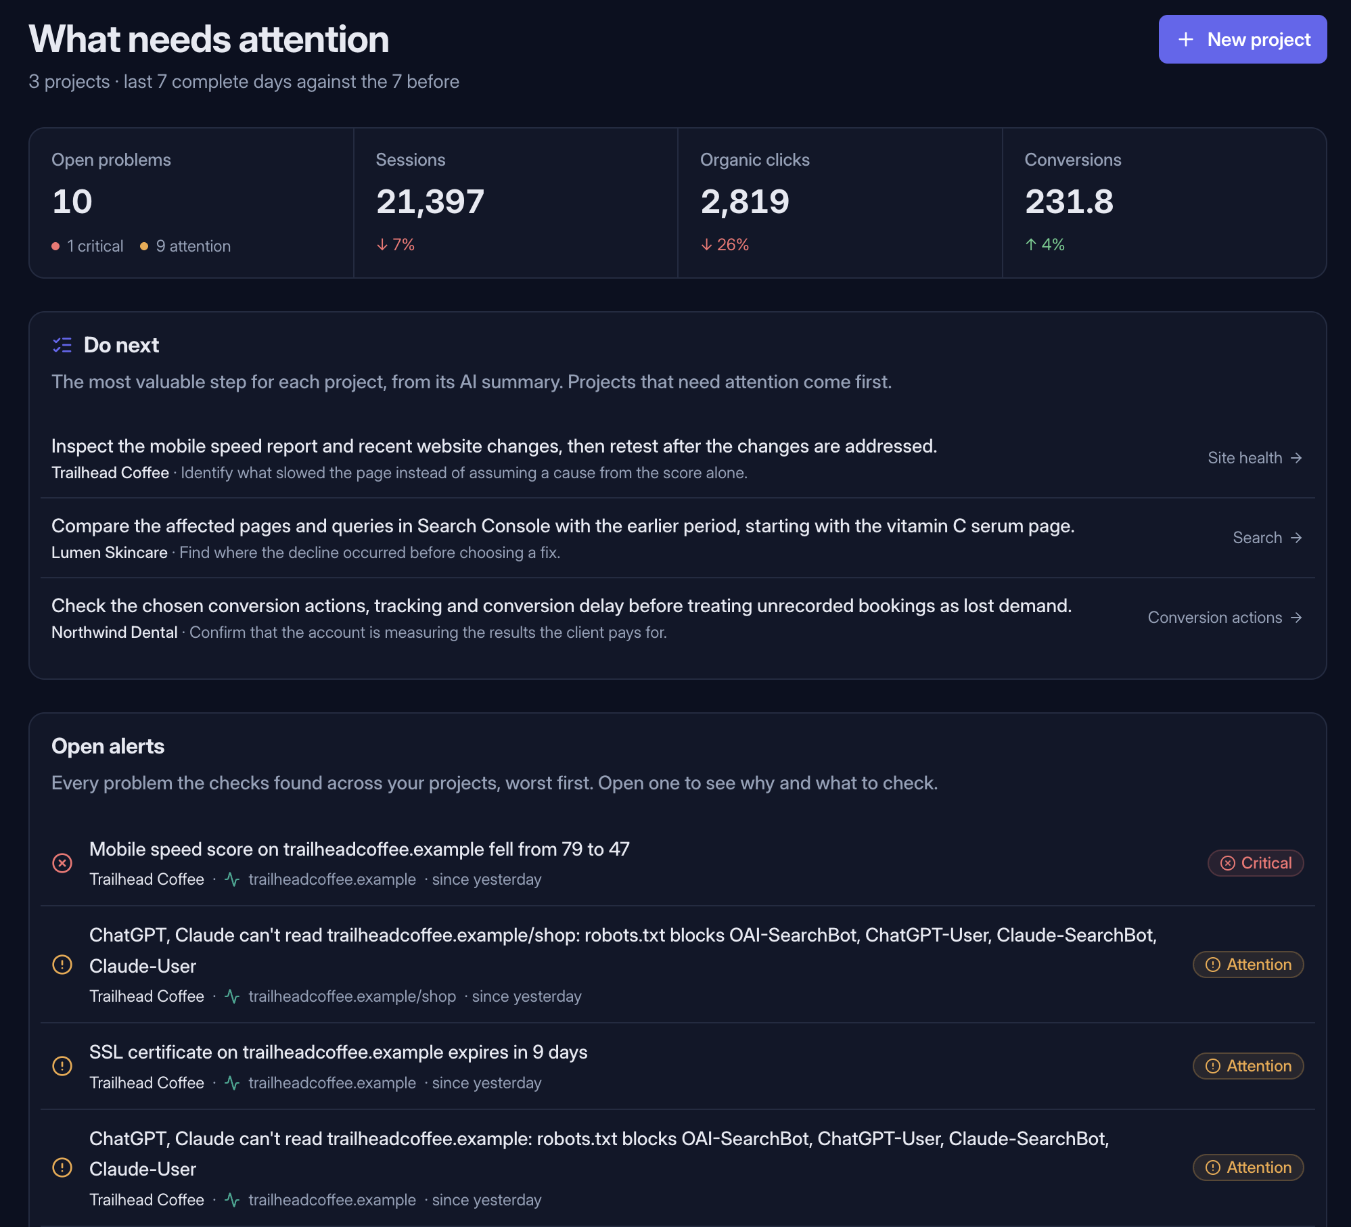Click Attention badge on /shop robots.txt alert
Viewport: 1351px width, 1227px height.
[x=1247, y=965]
